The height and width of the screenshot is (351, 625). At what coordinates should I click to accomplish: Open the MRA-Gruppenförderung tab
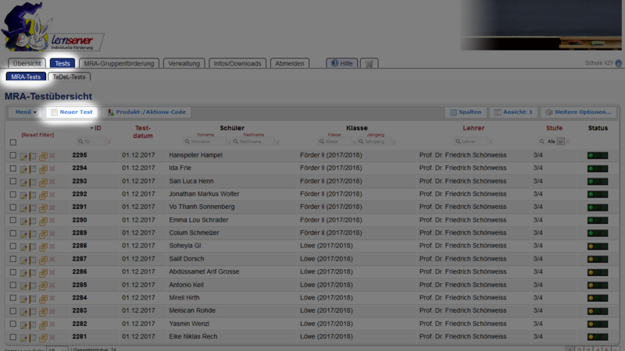pos(120,63)
